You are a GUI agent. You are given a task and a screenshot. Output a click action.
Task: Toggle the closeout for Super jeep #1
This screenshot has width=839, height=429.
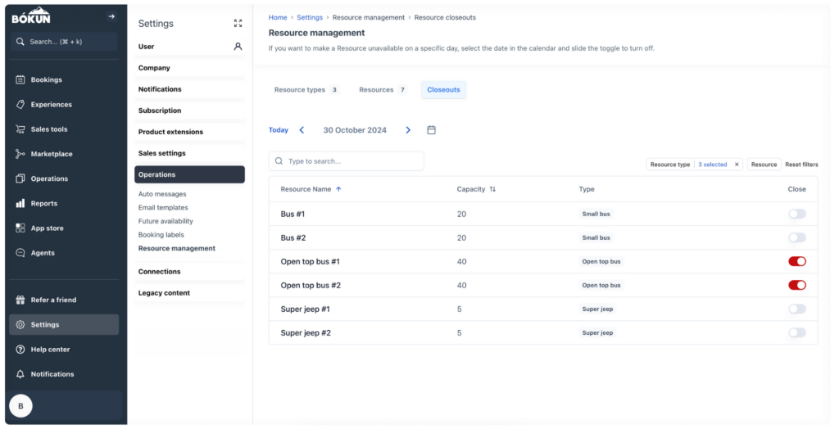pos(796,309)
